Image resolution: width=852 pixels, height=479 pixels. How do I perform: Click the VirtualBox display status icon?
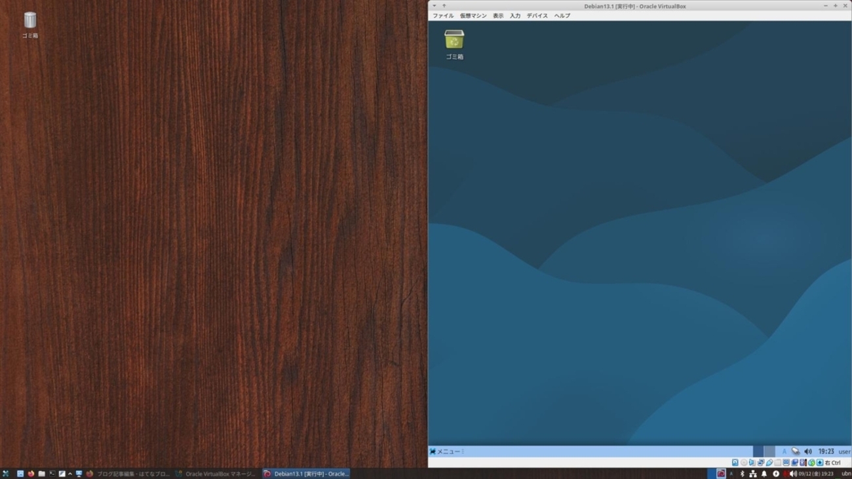point(786,463)
